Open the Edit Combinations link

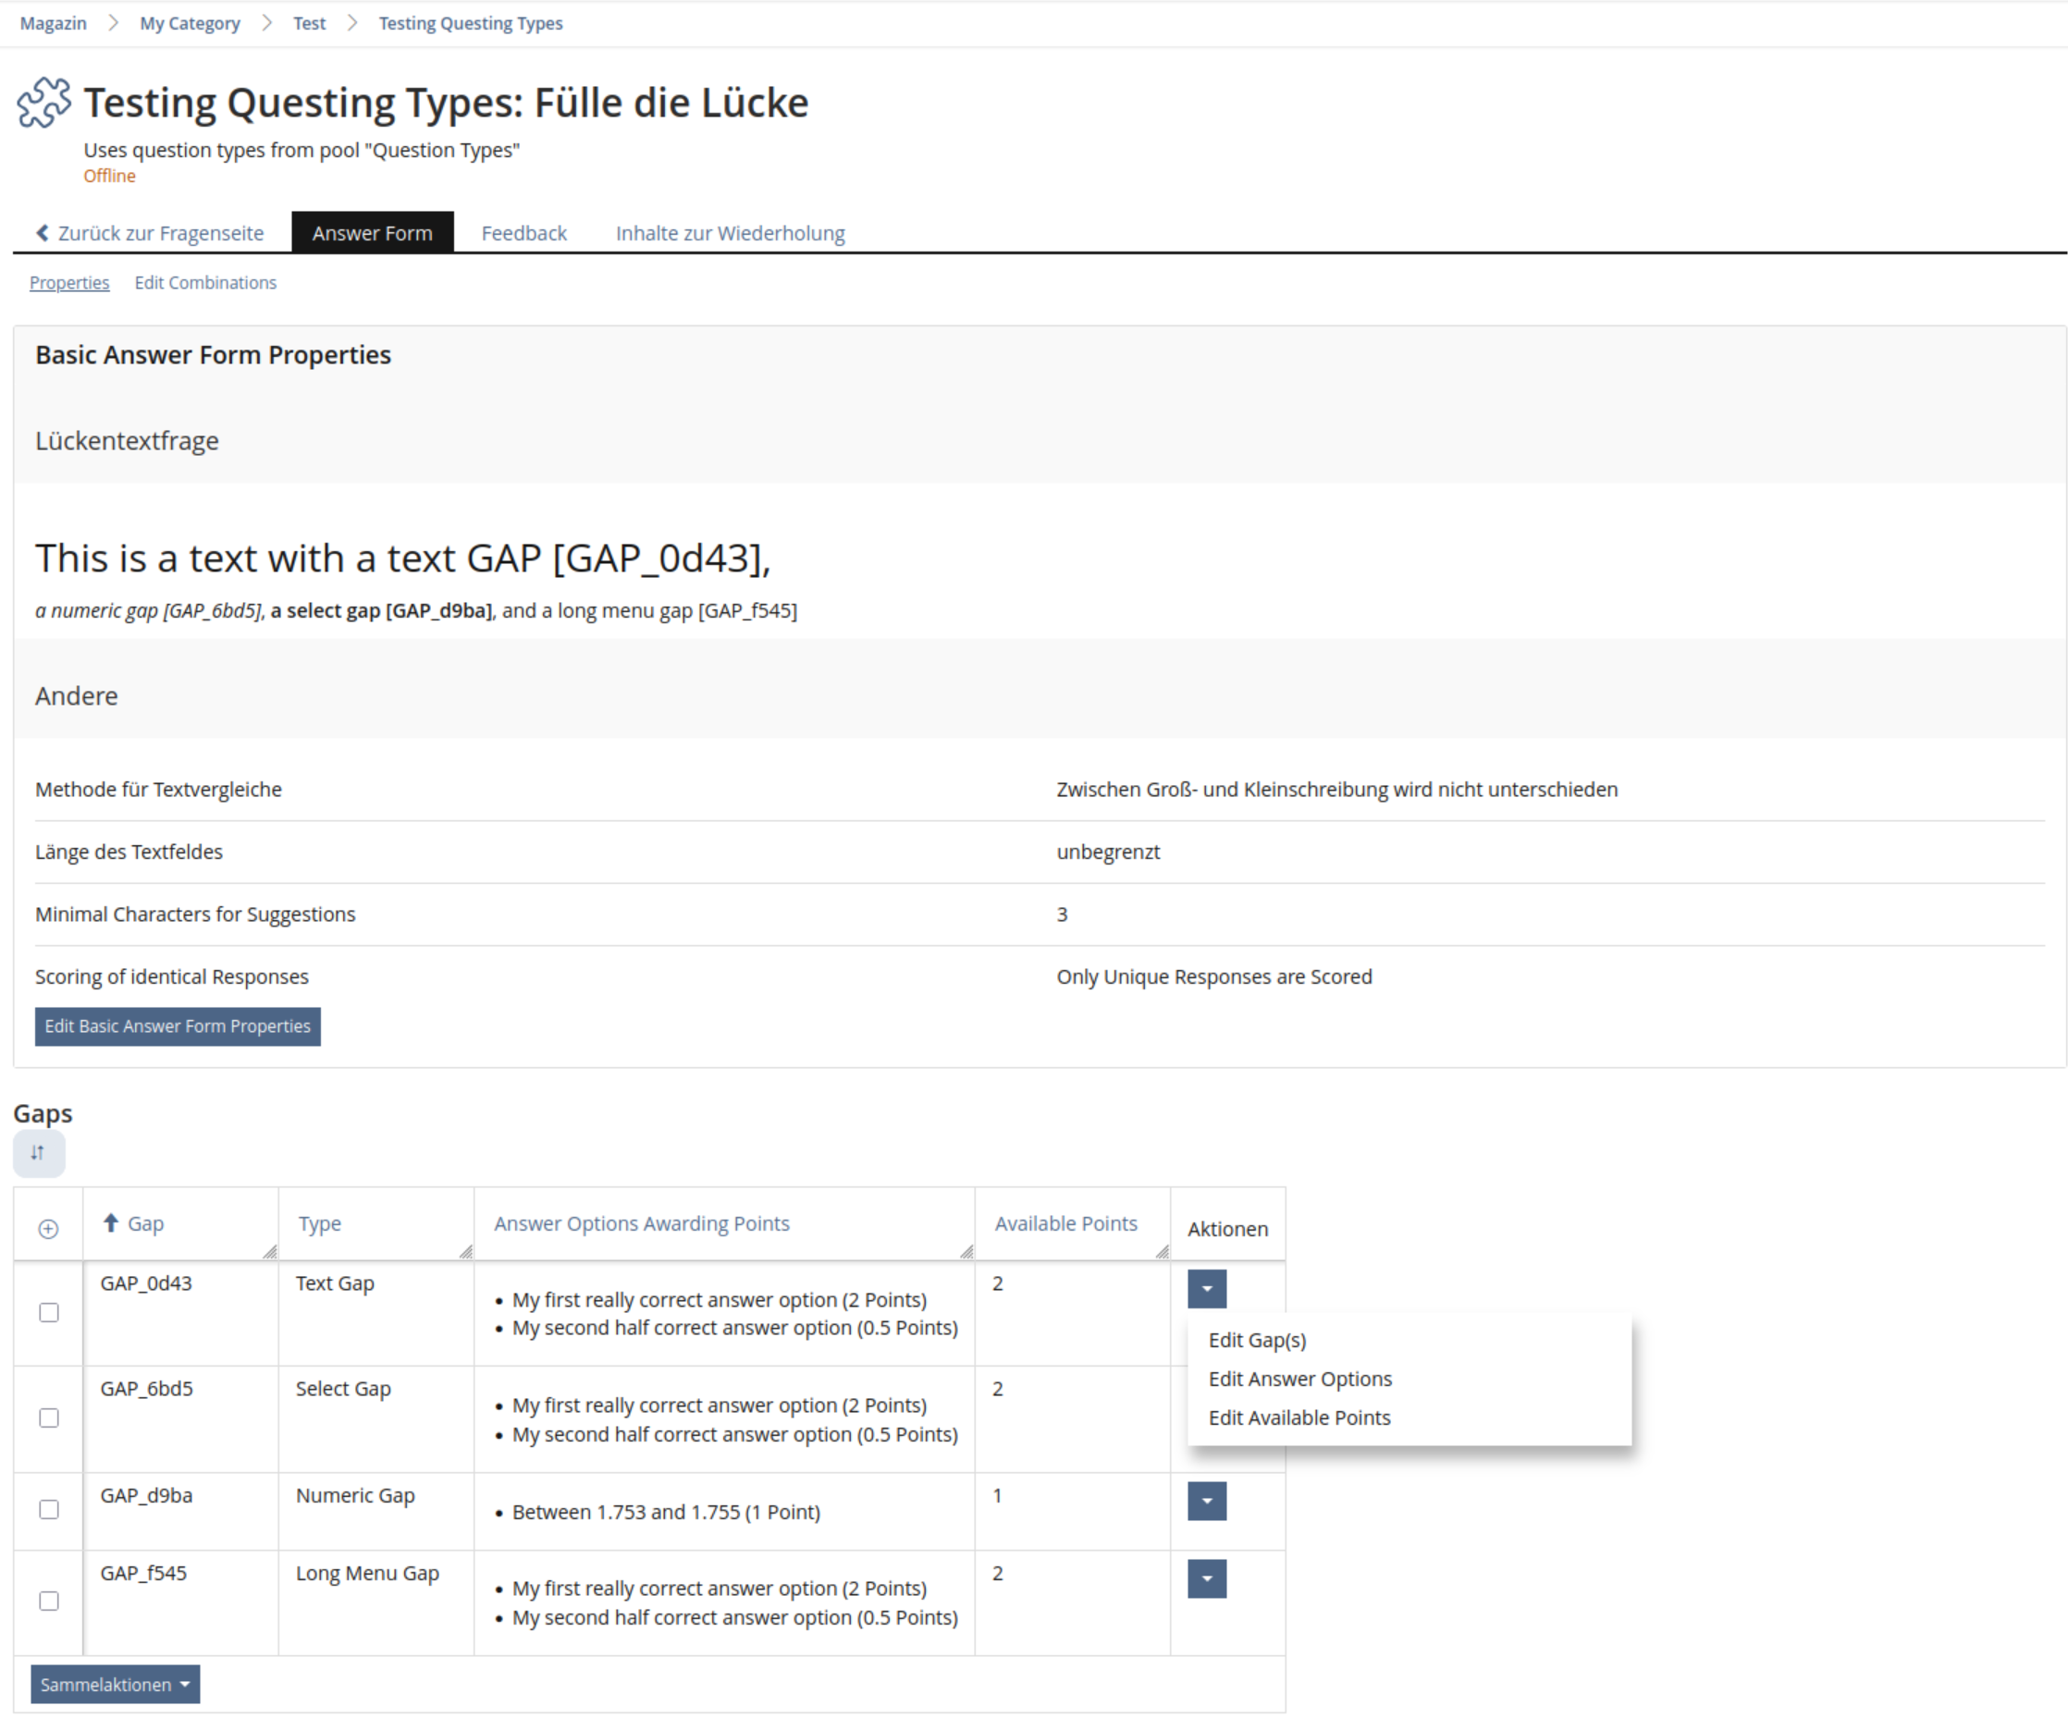(x=206, y=283)
